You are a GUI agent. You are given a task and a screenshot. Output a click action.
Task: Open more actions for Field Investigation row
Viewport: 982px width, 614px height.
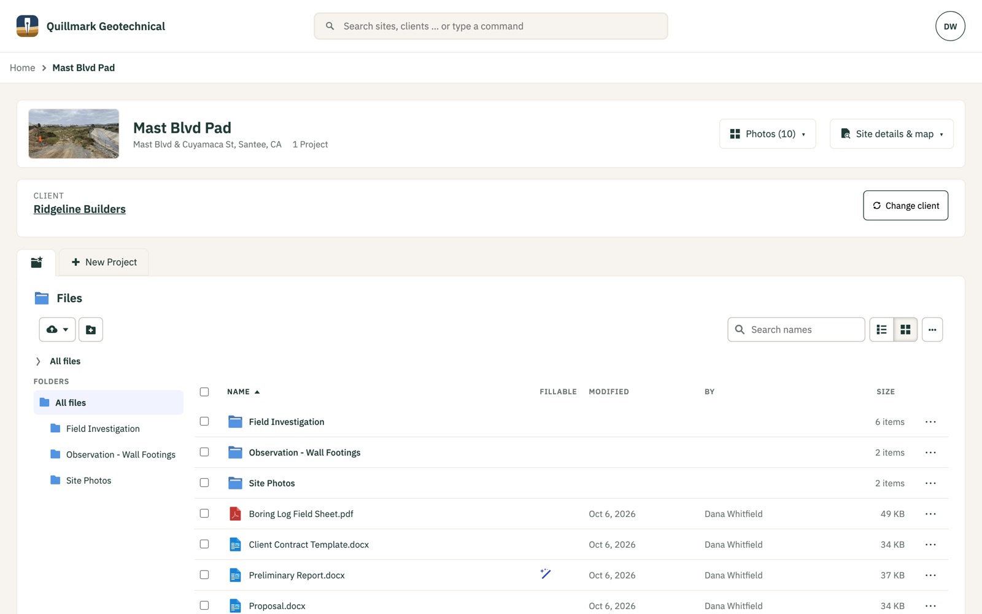(930, 422)
